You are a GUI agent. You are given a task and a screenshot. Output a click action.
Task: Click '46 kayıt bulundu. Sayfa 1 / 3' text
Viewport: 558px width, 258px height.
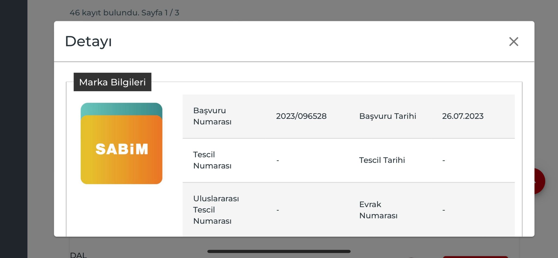click(124, 13)
